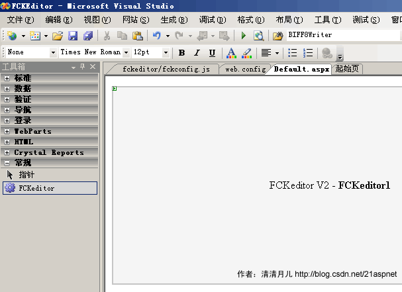Open the 工具(T) menu
The image size is (402, 292).
[328, 20]
